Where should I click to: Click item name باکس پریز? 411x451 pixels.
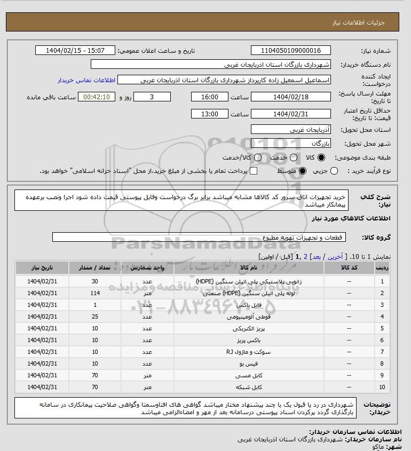[x=249, y=341]
